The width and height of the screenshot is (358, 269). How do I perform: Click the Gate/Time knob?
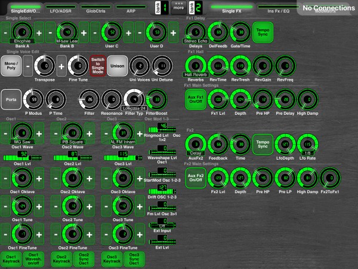click(x=240, y=32)
